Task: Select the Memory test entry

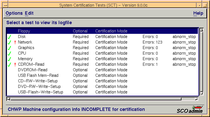Action: click(x=102, y=59)
